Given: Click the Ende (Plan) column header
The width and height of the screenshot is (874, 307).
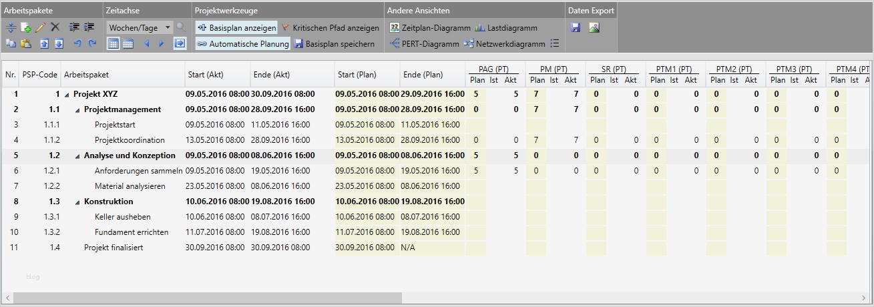Looking at the screenshot, I should 433,75.
